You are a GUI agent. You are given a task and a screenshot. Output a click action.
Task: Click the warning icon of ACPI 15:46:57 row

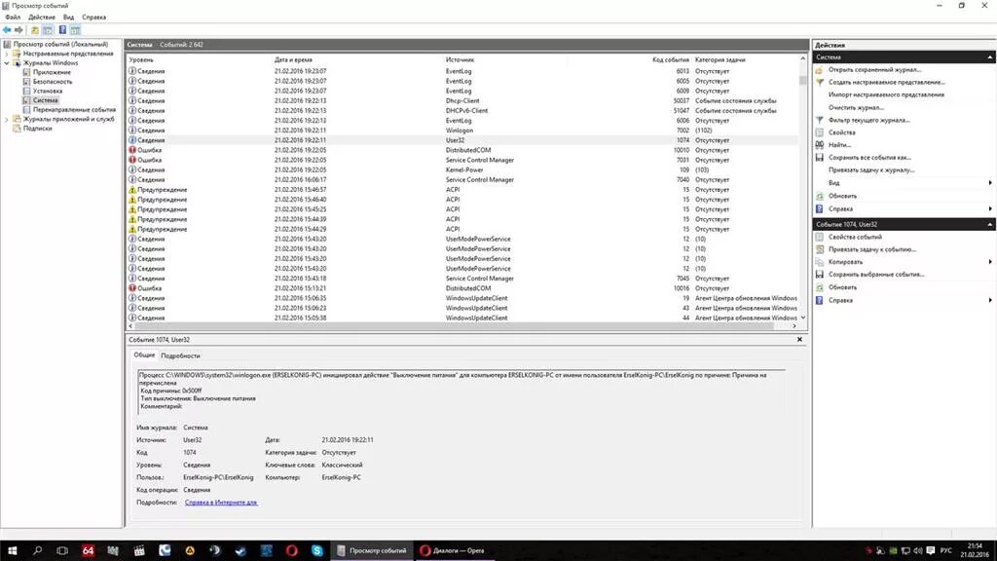pos(132,190)
